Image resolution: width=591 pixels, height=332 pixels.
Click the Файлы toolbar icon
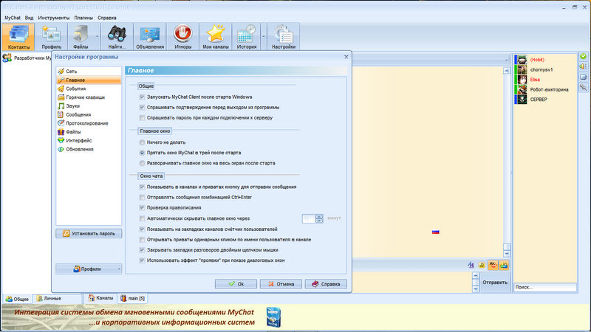click(x=81, y=37)
